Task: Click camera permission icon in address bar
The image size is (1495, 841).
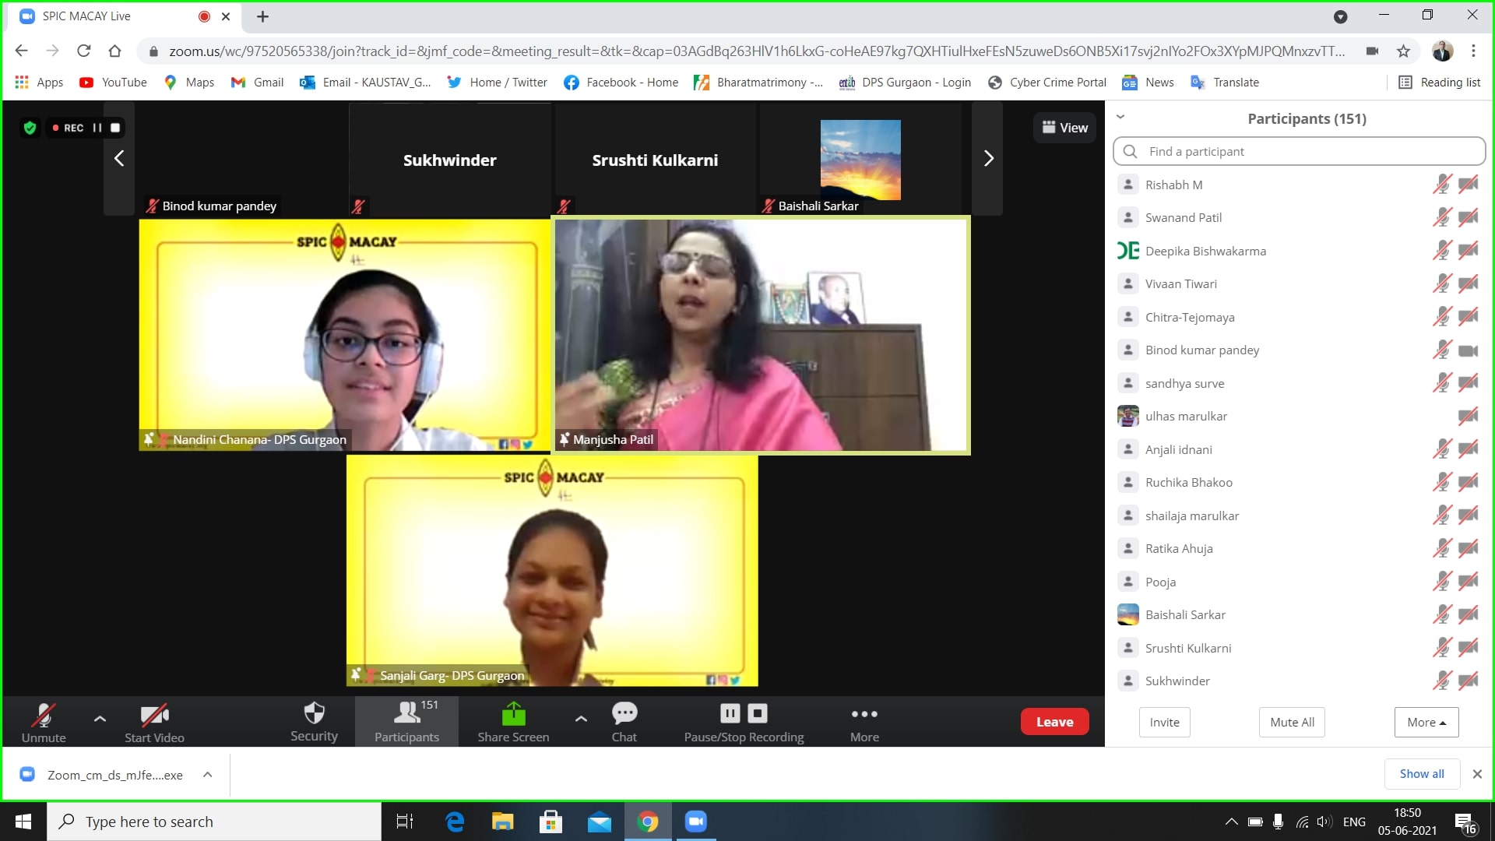Action: pyautogui.click(x=1372, y=51)
